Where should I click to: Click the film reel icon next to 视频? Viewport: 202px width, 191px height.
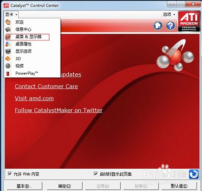[8, 66]
